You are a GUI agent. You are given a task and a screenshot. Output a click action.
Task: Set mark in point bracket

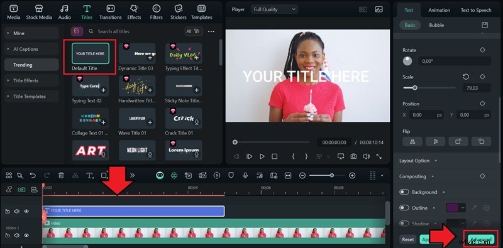point(293,156)
